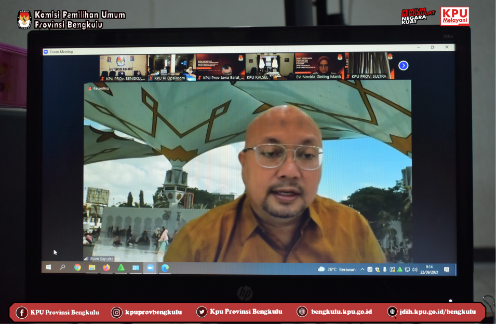Show next page of participant thumbnails
Image resolution: width=496 pixels, height=324 pixels.
tap(404, 65)
